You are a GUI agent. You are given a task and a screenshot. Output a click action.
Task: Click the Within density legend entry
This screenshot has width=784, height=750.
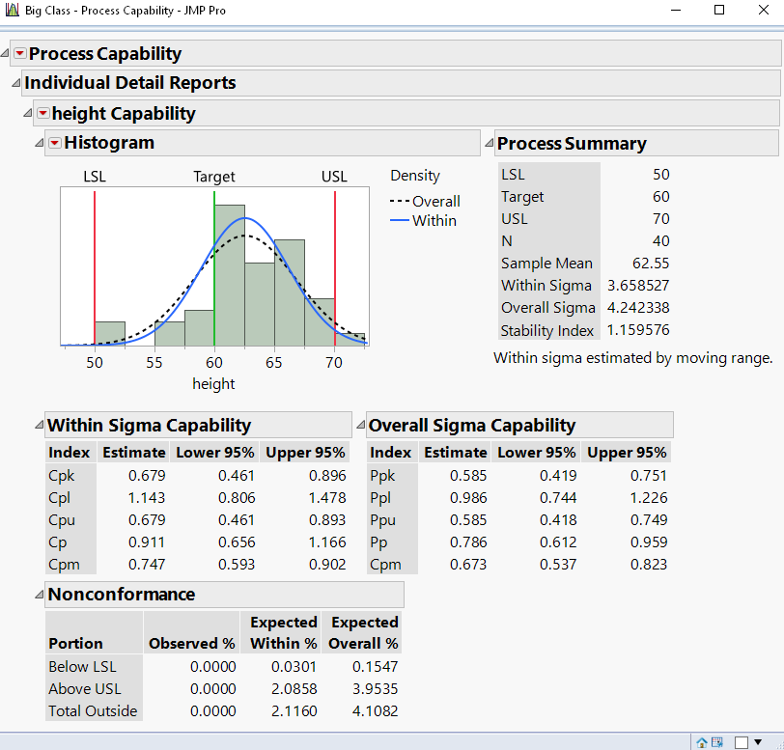[423, 220]
